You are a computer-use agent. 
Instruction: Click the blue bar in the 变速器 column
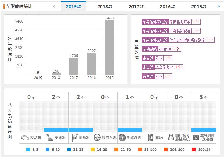(x=56, y=130)
